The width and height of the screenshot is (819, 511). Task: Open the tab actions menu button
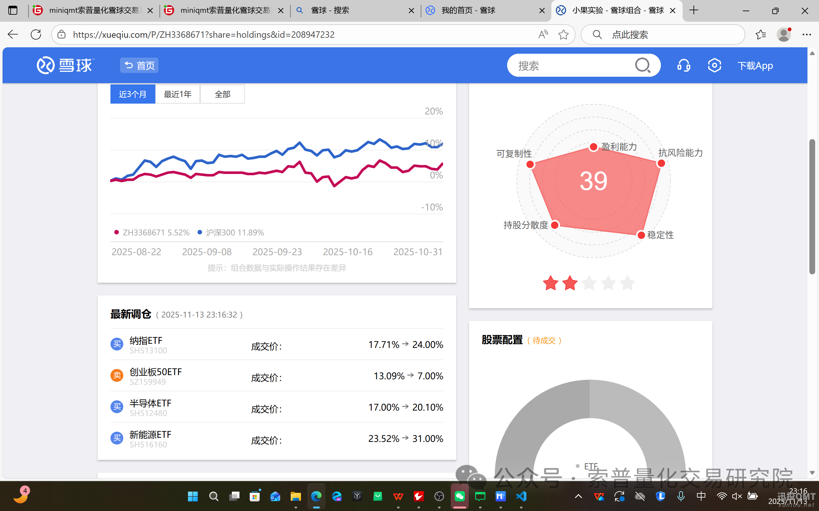click(13, 11)
